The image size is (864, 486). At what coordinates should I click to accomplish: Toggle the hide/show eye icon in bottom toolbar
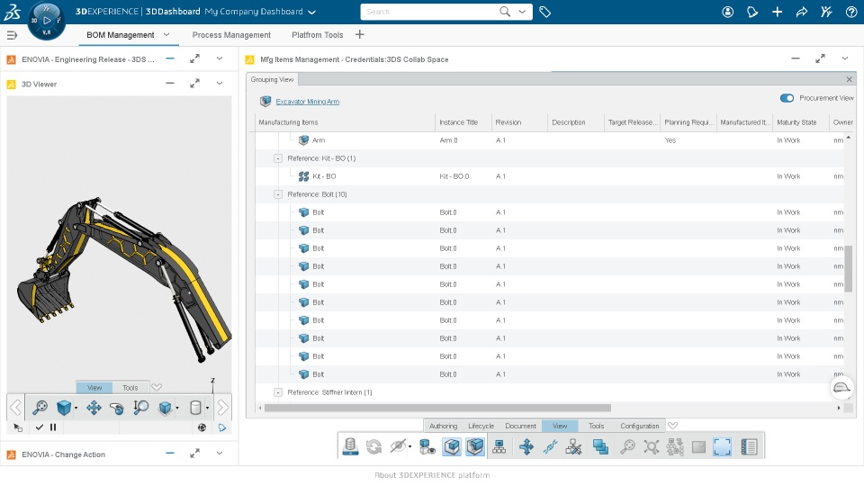pos(399,446)
